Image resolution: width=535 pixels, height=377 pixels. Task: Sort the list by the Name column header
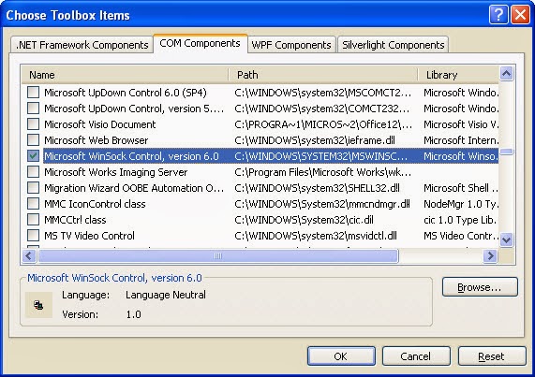[125, 75]
